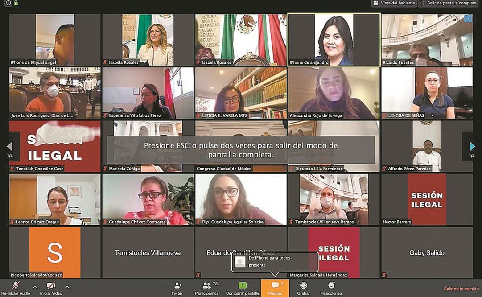
Task: Toggle the mute indicator on LENGUA DE SEÑAS tile
Action: (384, 115)
